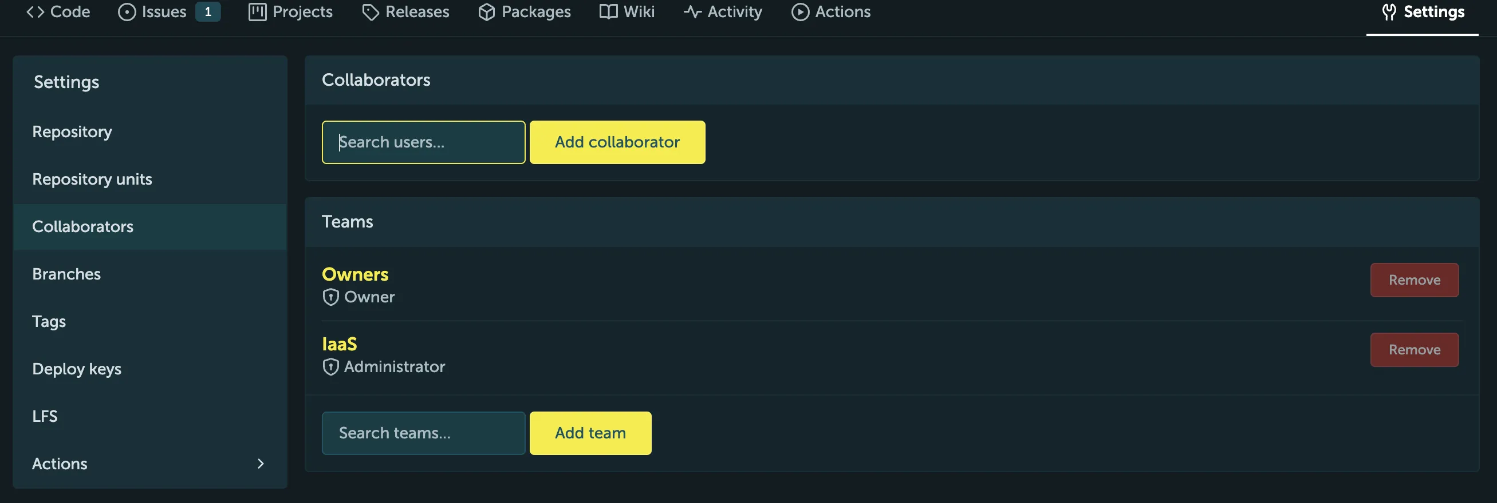
Task: Remove the IaaS team
Action: click(1414, 350)
